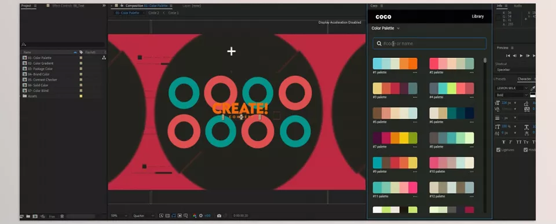Open the Color Palette dropdown in Coco

[x=386, y=28]
